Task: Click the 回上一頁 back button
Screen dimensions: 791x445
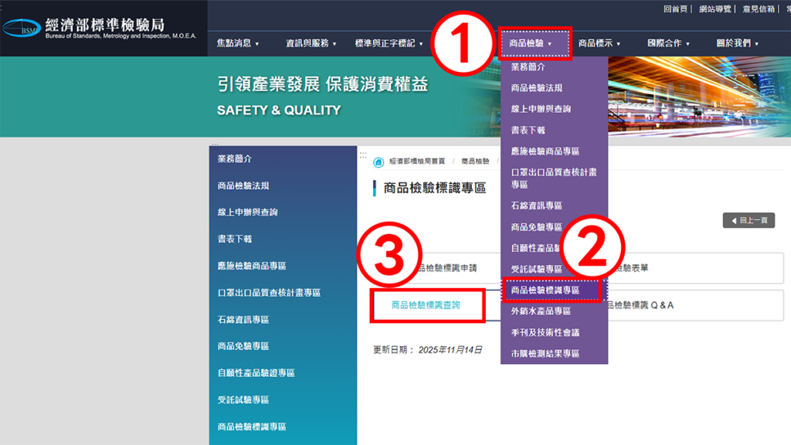Action: pyautogui.click(x=749, y=220)
